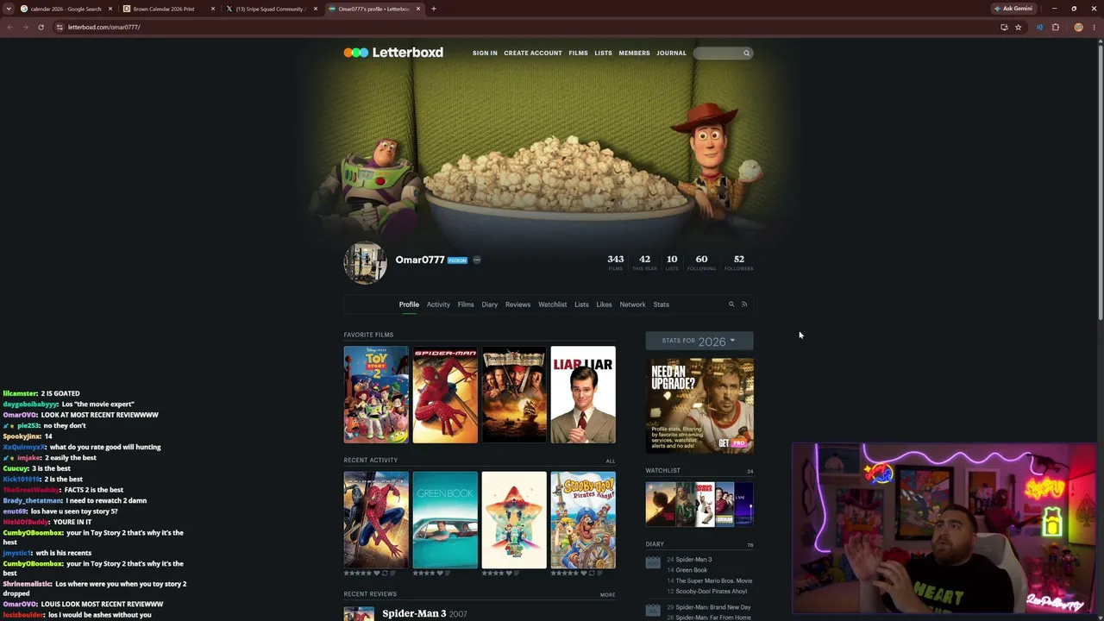1104x621 pixels.
Task: Click the 42 This Year stat
Action: point(644,262)
